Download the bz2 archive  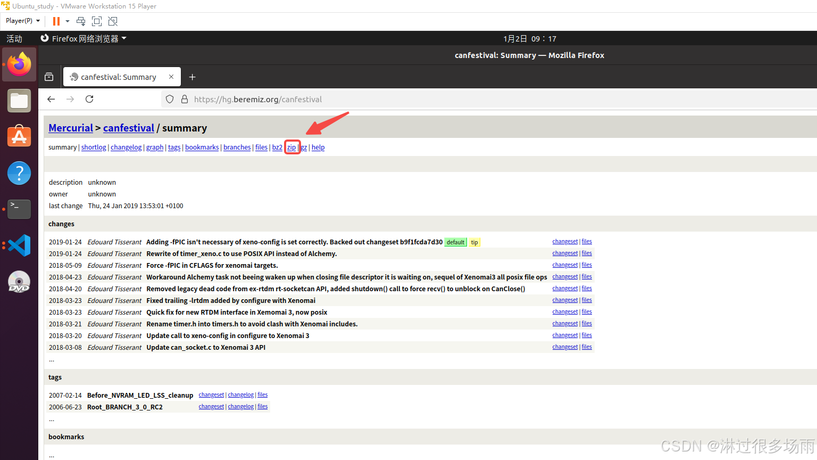pos(277,147)
